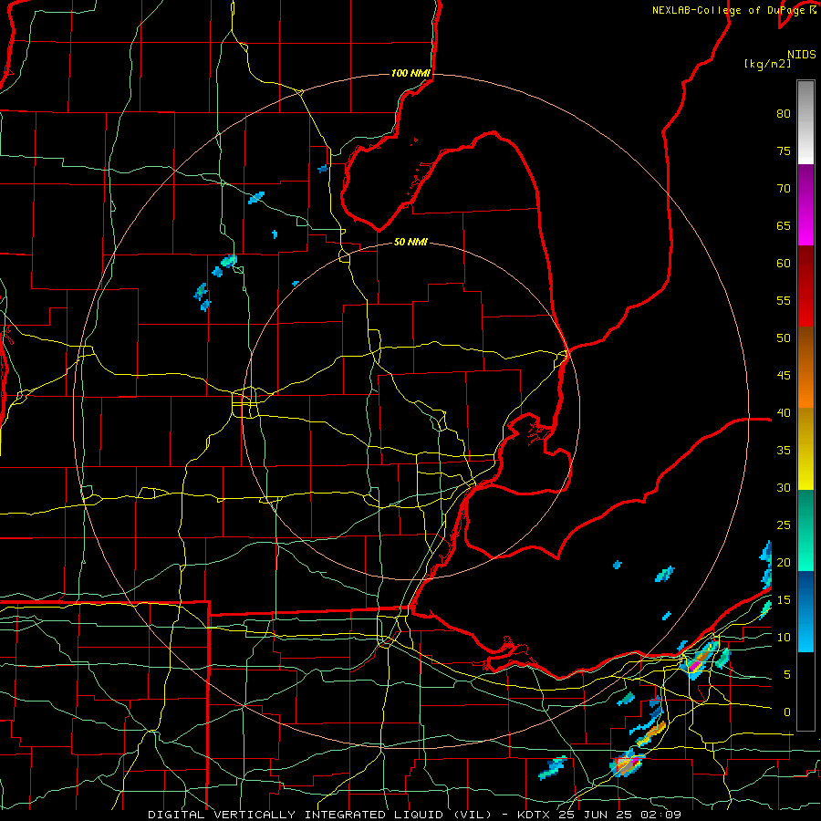Click the 15 value on the VIL scale
This screenshot has height=821, width=821.
tap(784, 600)
